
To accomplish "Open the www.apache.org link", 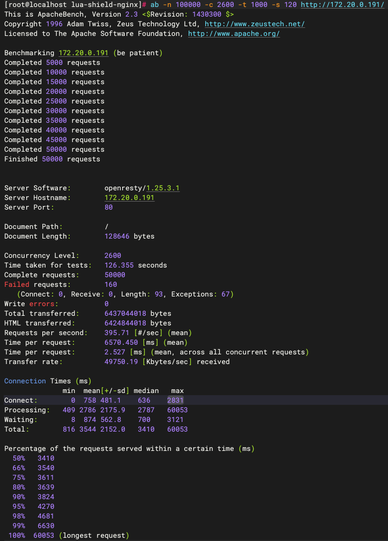I will (x=234, y=34).
